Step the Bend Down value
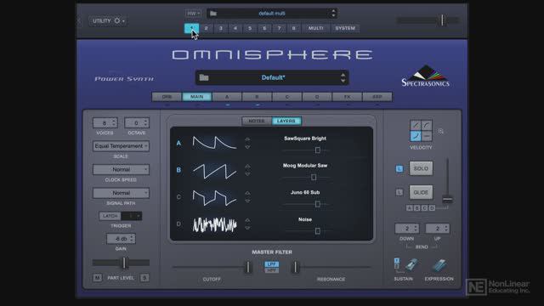The height and width of the screenshot is (306, 544). point(416,229)
